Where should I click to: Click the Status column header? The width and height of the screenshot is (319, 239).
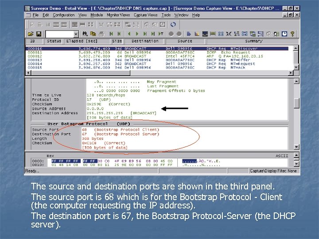point(54,41)
